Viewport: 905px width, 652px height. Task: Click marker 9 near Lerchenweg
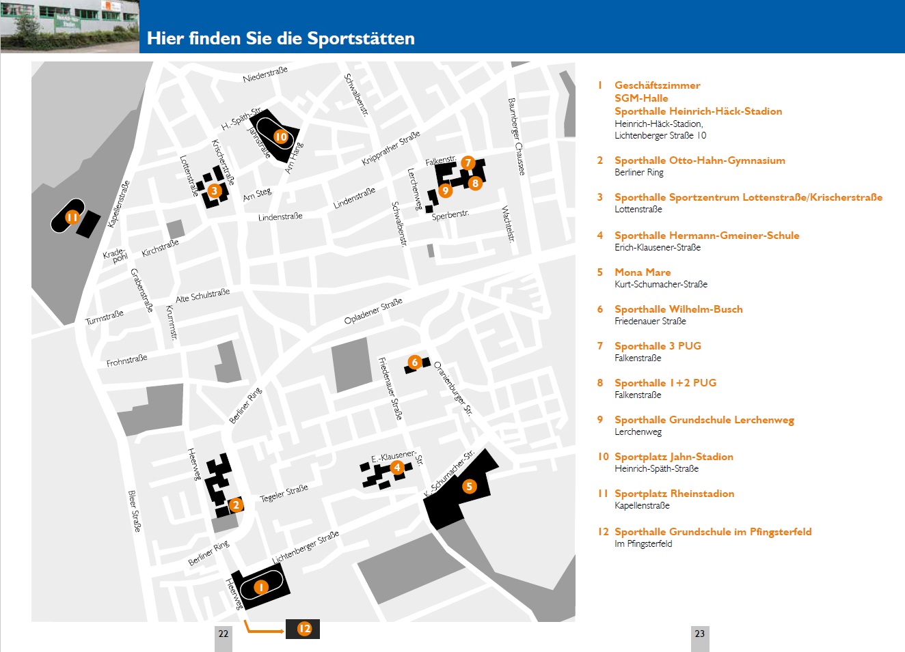pyautogui.click(x=445, y=190)
